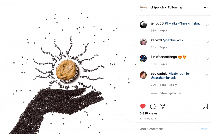Click the Add a comment field
Screen dimensions: 211x134
point(168,129)
